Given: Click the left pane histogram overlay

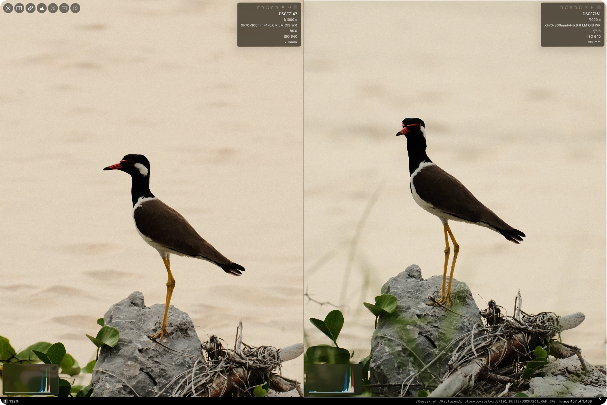Looking at the screenshot, I should coord(31,379).
